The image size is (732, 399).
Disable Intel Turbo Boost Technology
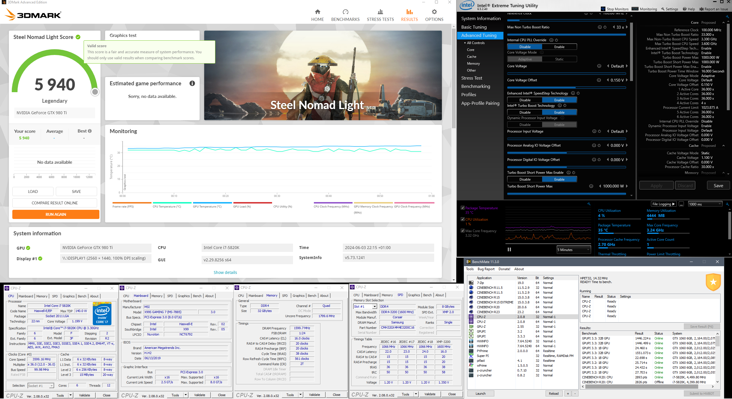[525, 112]
